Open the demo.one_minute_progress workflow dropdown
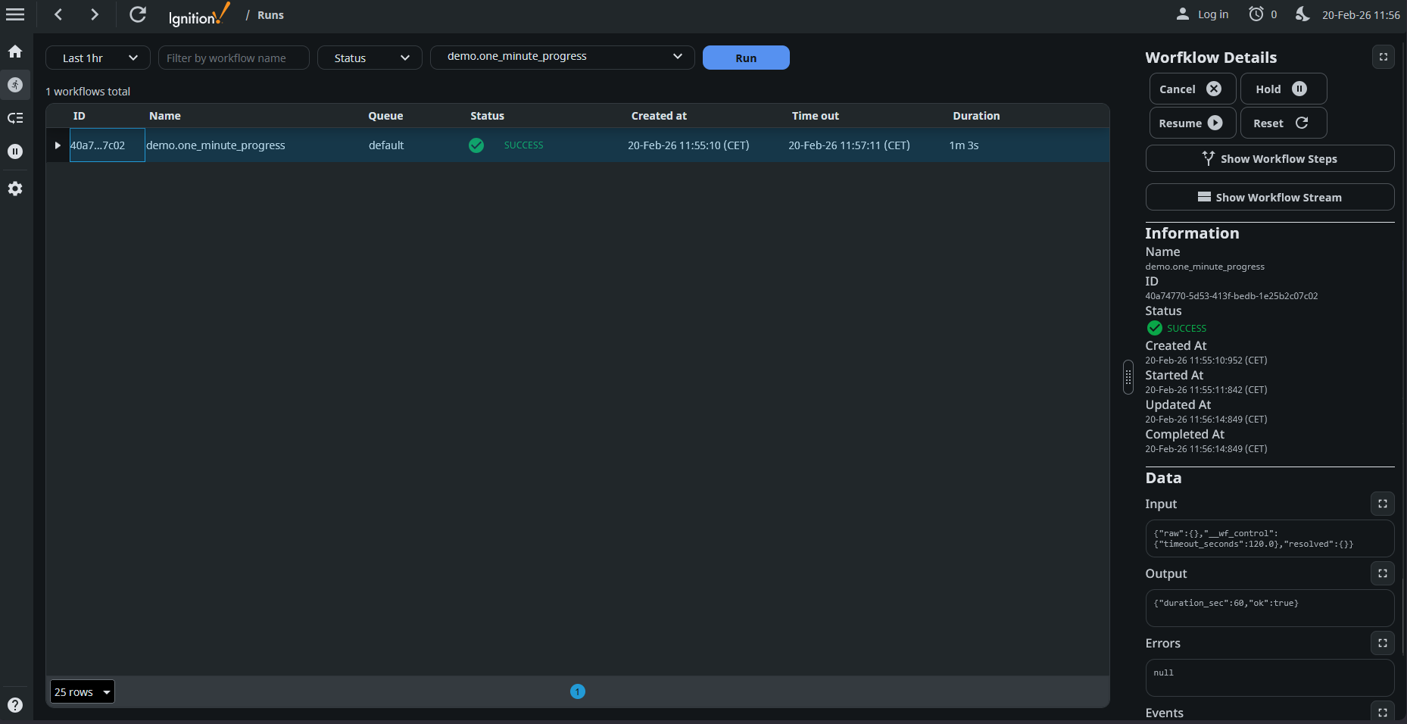 coord(562,57)
